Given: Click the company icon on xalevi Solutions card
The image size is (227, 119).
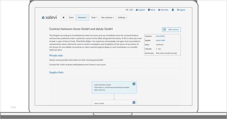Looking at the screenshot, I should coord(134,84).
